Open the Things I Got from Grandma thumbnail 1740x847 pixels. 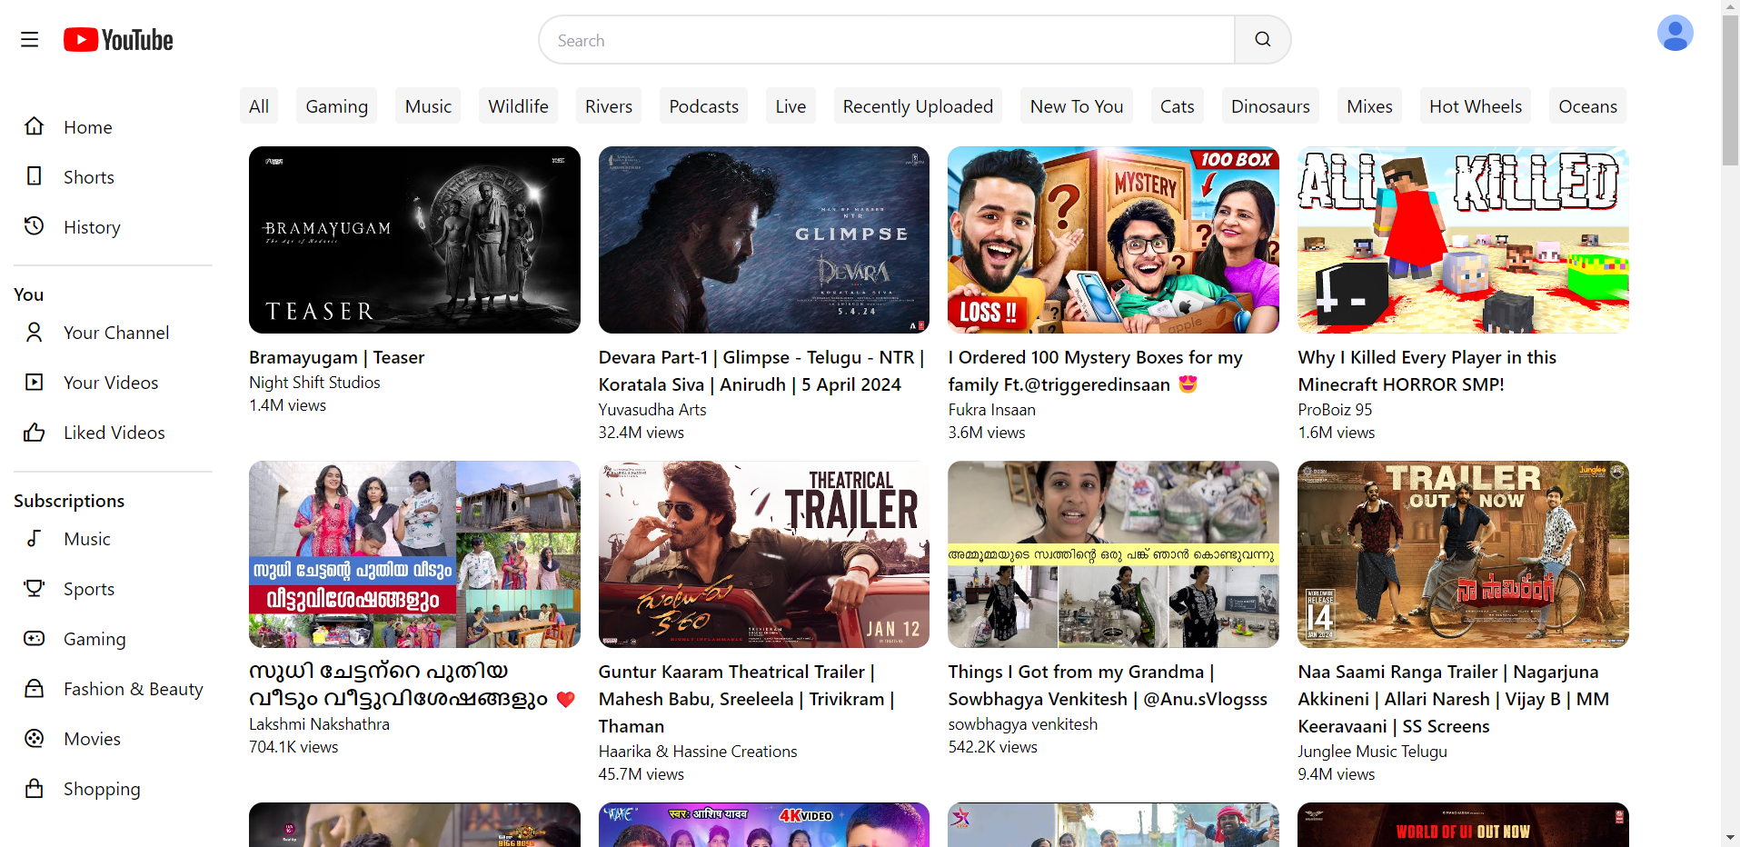click(x=1113, y=554)
